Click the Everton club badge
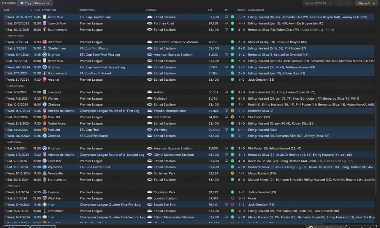The width and height of the screenshot is (380, 228). pos(45,192)
